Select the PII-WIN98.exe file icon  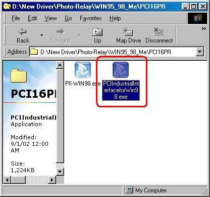coord(83,70)
